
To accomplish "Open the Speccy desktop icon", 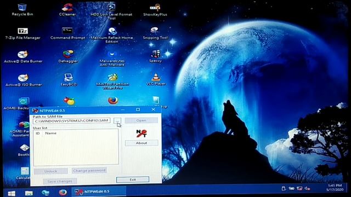I will point(155,56).
